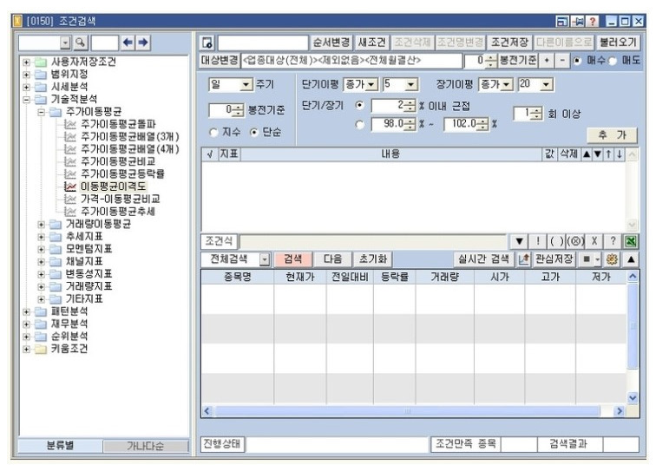Select 이동평균이격도 in the tree
The height and width of the screenshot is (471, 656).
click(113, 186)
